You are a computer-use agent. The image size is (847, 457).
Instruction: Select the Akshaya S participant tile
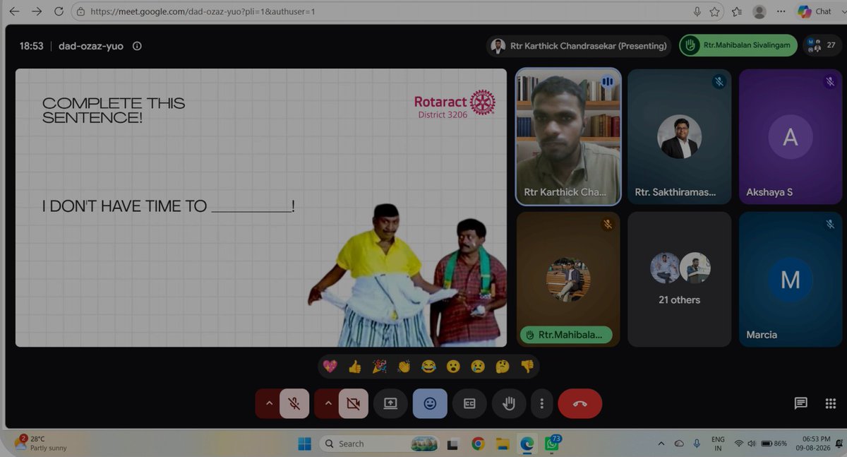tap(791, 136)
